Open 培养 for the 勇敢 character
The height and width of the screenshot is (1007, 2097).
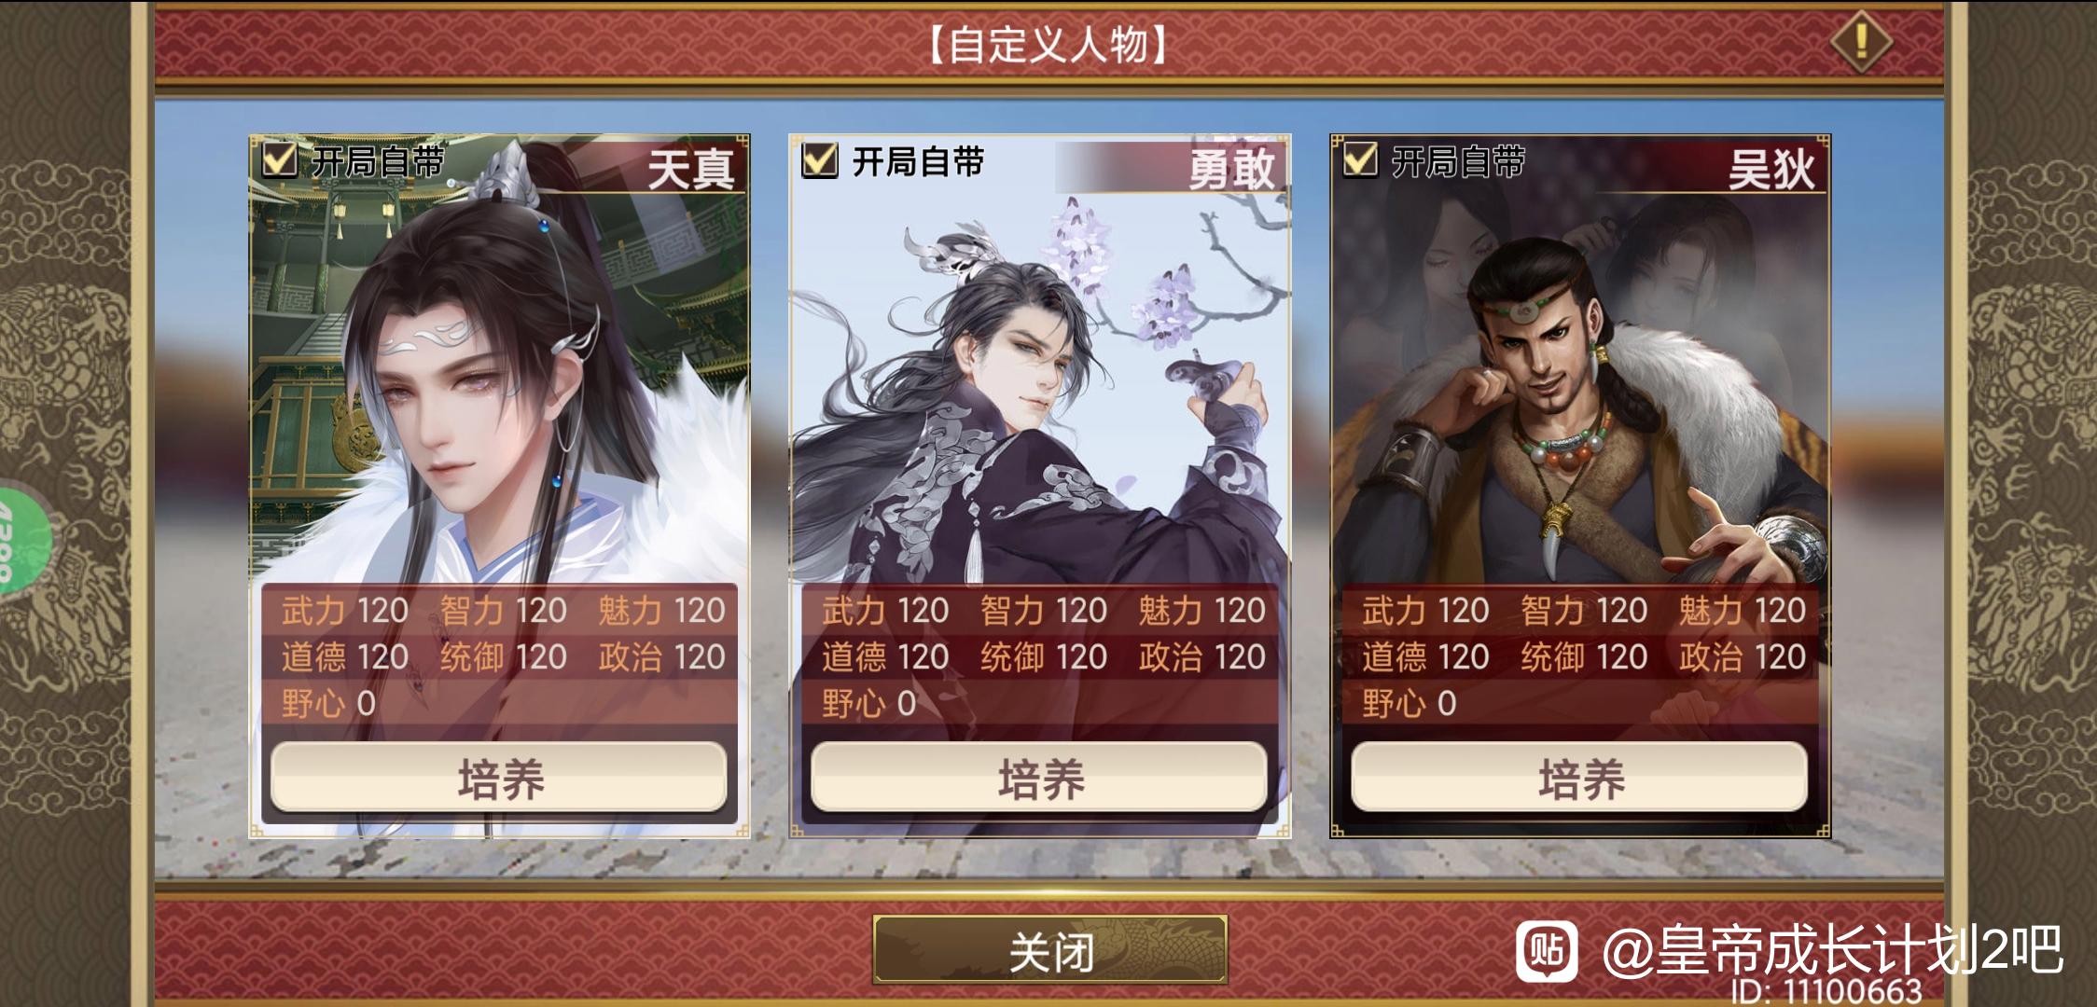1039,778
